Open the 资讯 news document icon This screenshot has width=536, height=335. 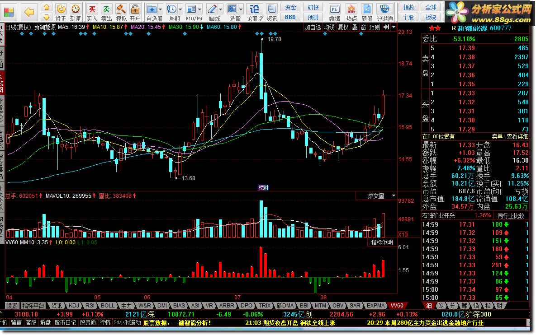(272, 12)
